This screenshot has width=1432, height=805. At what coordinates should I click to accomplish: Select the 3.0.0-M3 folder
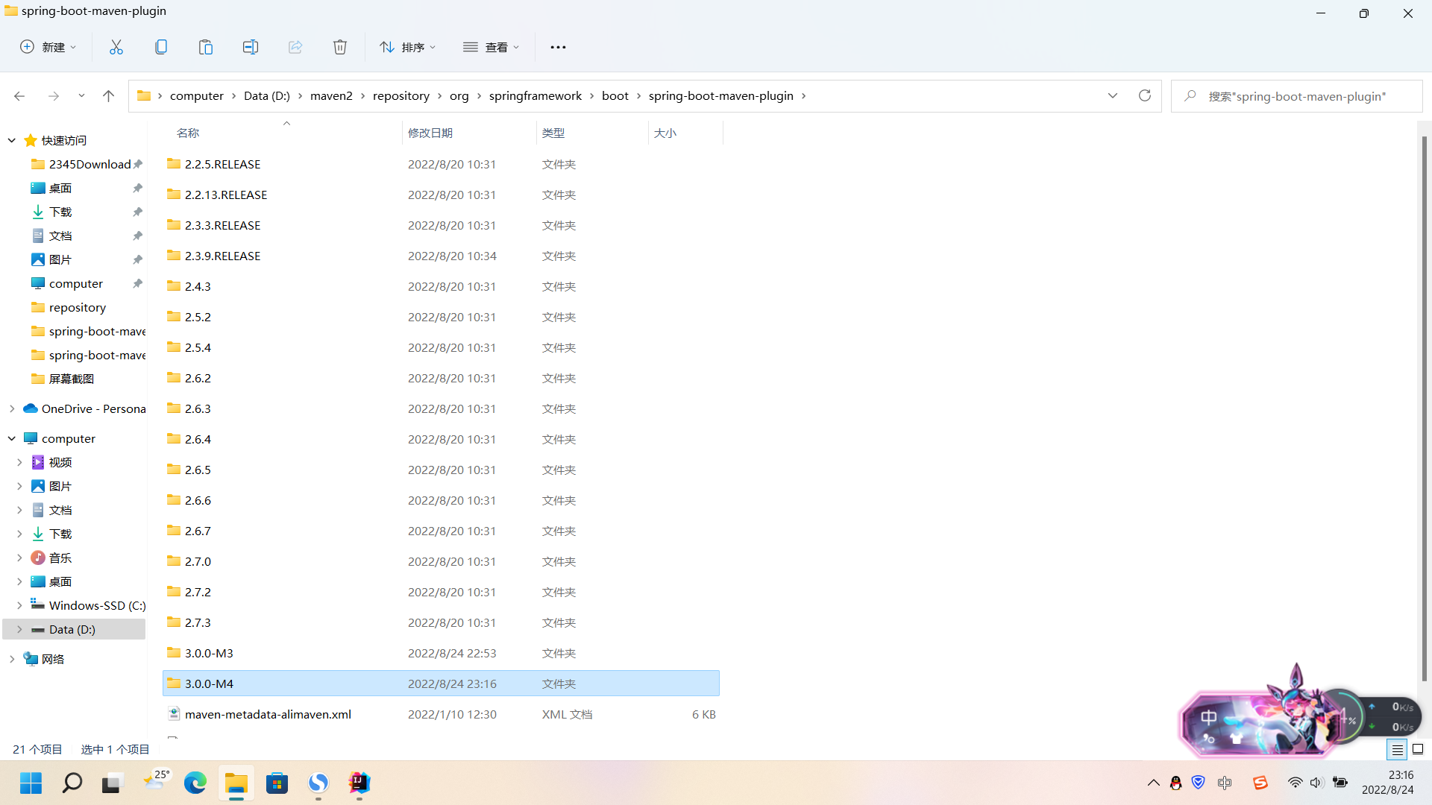tap(441, 653)
